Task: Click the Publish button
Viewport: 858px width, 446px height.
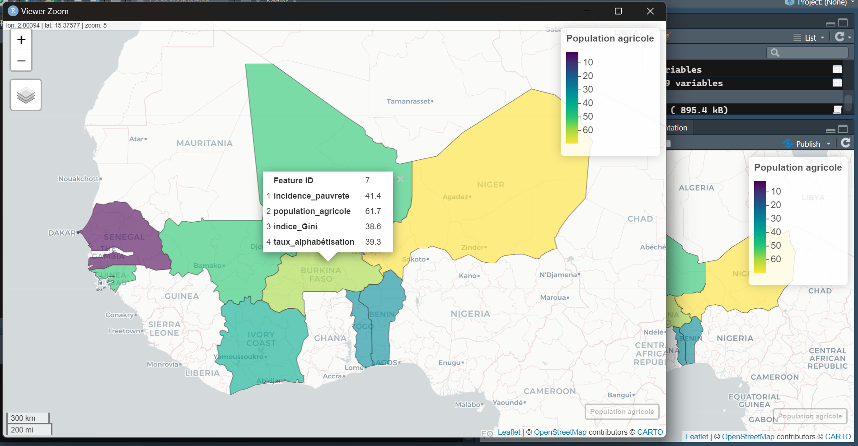Action: pyautogui.click(x=802, y=144)
